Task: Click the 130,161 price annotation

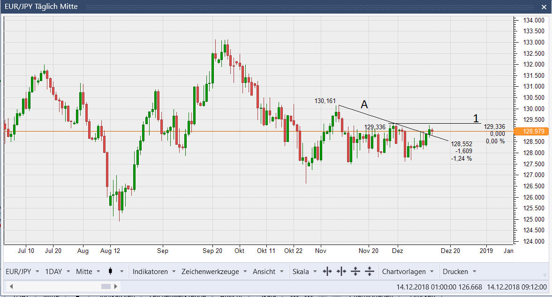Action: [x=325, y=101]
